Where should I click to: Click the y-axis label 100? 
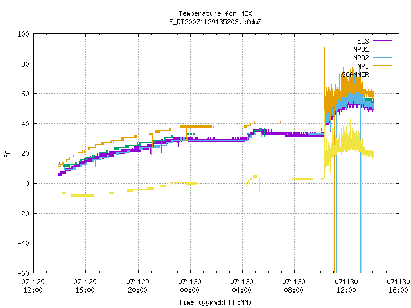(x=23, y=34)
